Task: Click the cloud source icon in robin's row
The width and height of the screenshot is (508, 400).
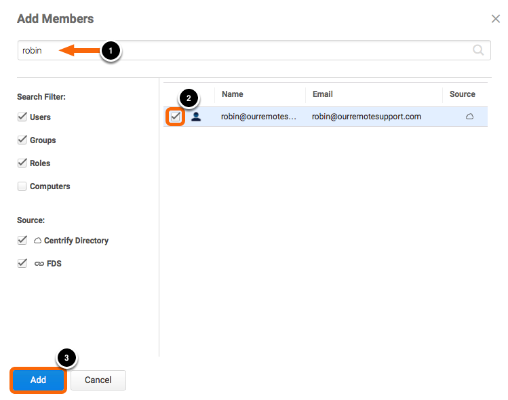Action: pyautogui.click(x=470, y=117)
